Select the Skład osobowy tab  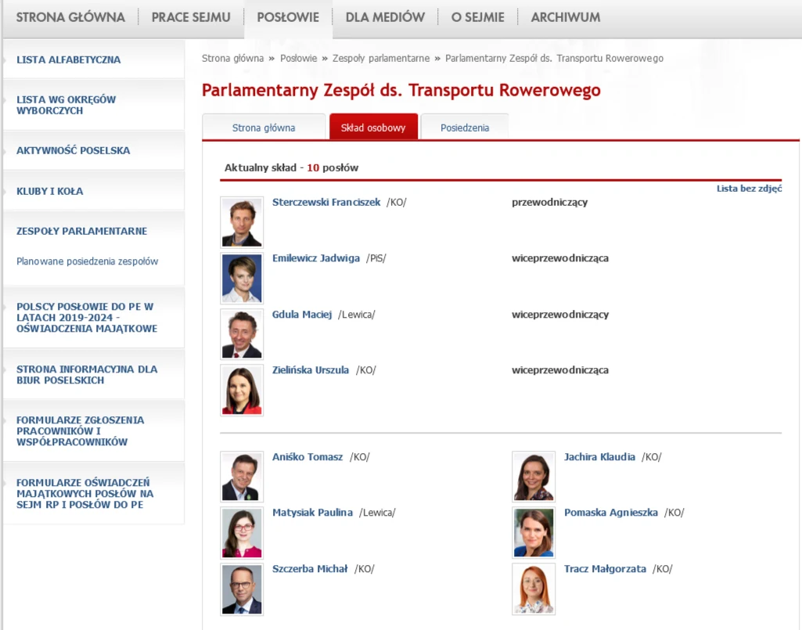click(x=373, y=128)
